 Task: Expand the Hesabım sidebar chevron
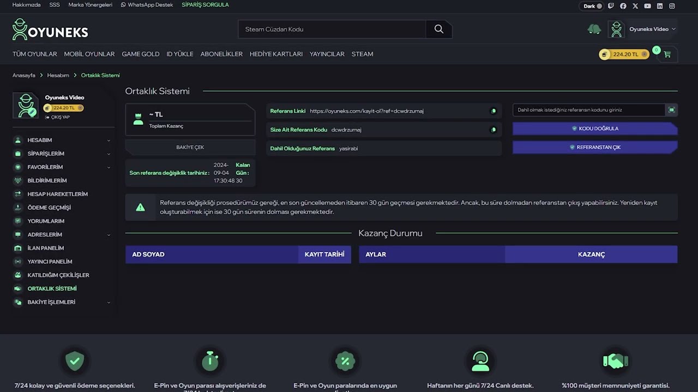109,140
